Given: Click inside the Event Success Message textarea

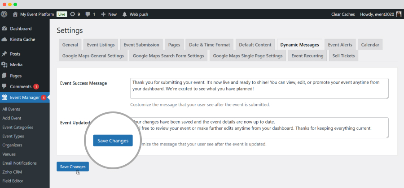Looking at the screenshot, I should click(x=259, y=88).
